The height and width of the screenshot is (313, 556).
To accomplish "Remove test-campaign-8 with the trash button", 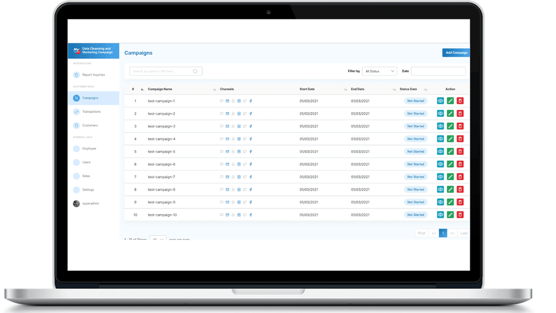I will tap(460, 189).
